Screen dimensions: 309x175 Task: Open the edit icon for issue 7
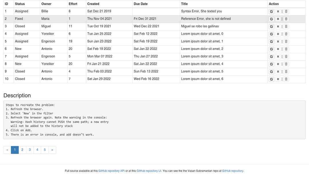click(272, 57)
